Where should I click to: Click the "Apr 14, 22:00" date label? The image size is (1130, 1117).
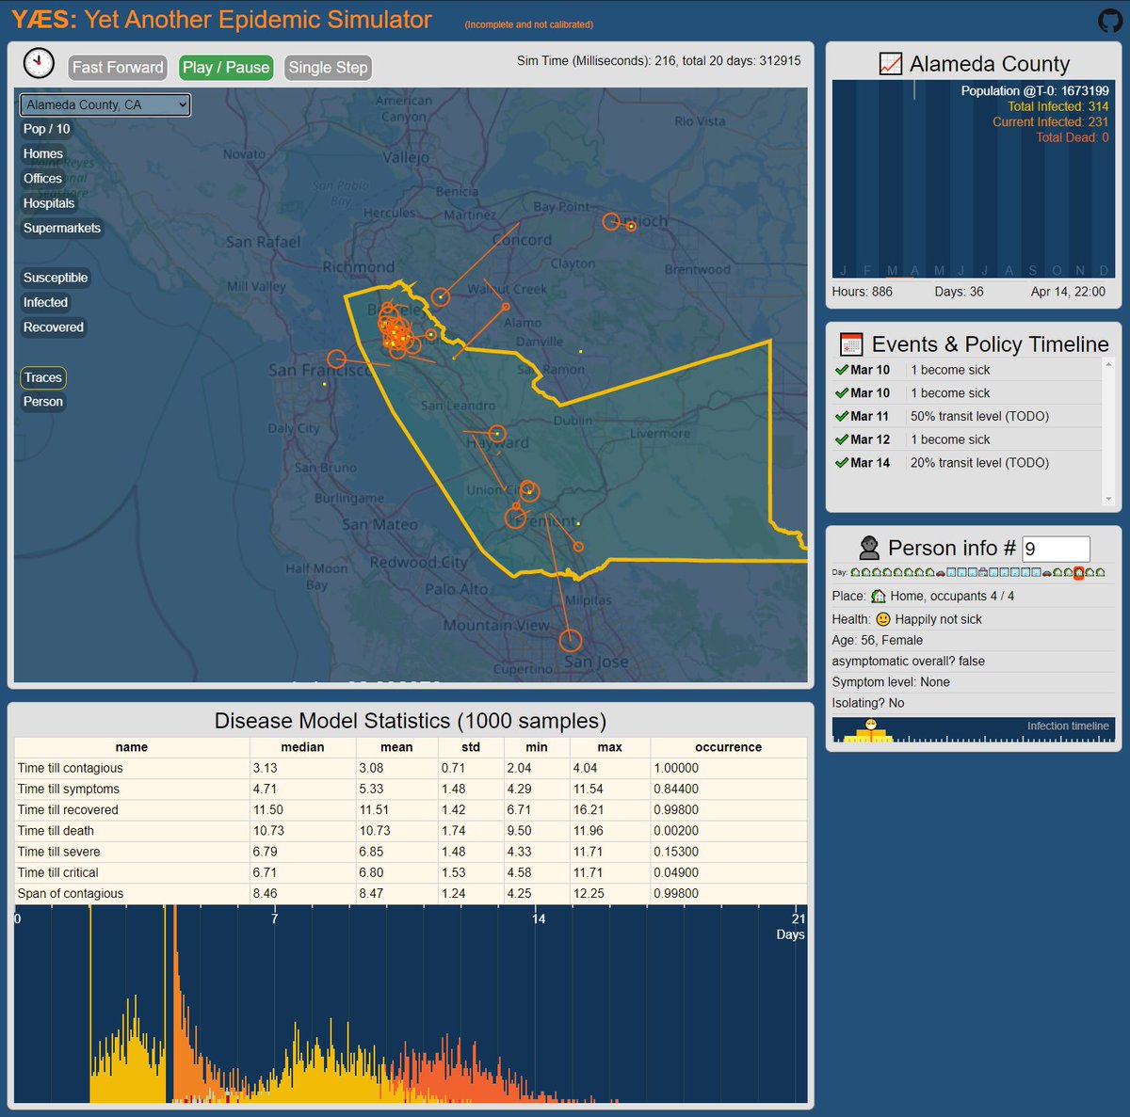point(1068,292)
